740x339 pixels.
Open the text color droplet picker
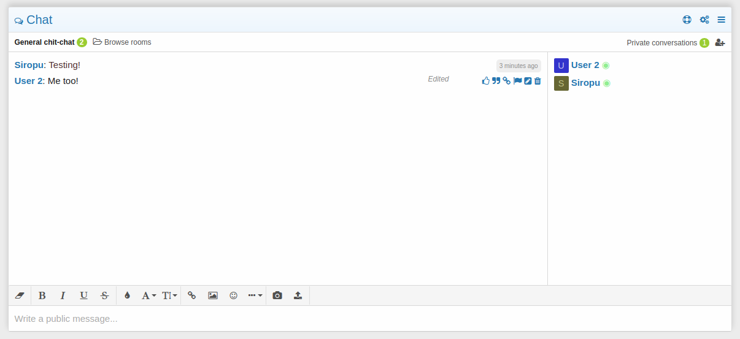pos(127,295)
